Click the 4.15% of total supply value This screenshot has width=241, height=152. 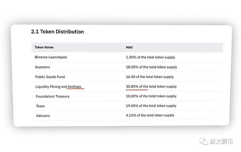[x=150, y=115]
